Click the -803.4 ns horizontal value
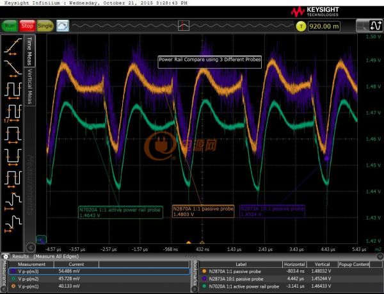384x294 pixels. click(x=295, y=271)
